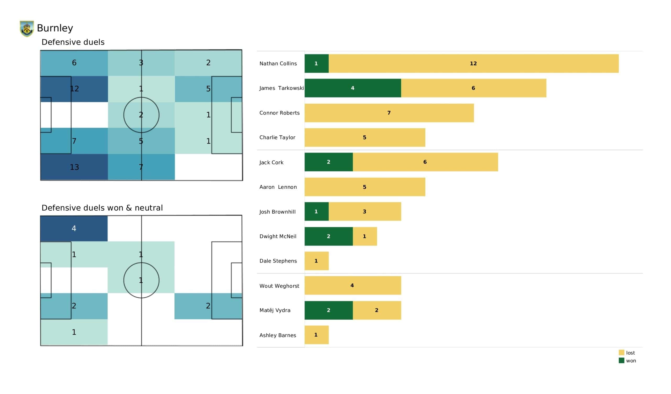Viewport: 671px width, 394px height.
Task: Click Connor Roberts' lost bar showing 7
Action: tap(389, 113)
